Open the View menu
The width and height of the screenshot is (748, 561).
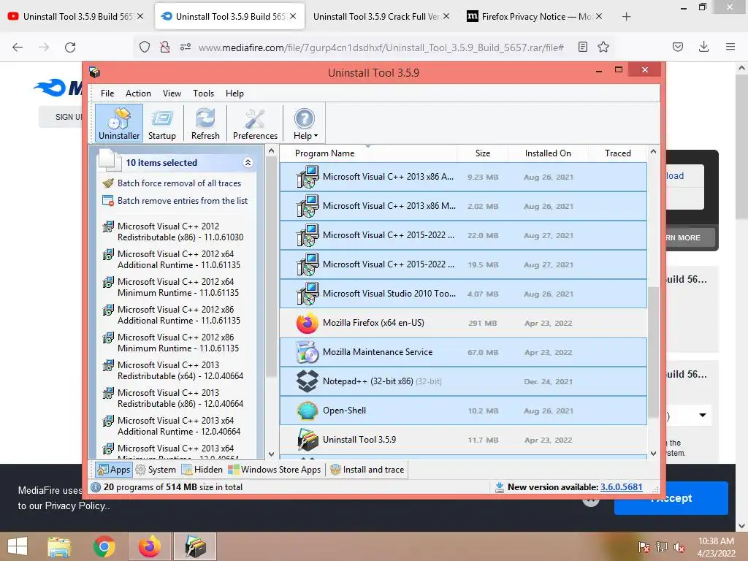(172, 93)
